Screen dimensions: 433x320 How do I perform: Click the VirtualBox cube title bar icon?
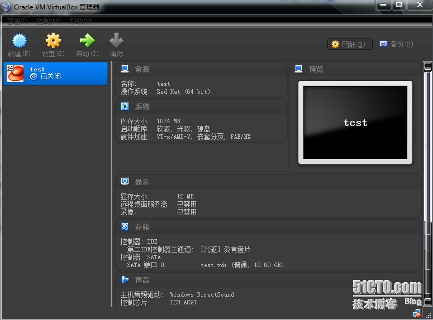click(x=6, y=7)
